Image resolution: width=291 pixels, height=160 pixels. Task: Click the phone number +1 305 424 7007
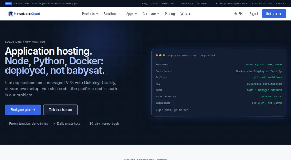tap(262, 4)
